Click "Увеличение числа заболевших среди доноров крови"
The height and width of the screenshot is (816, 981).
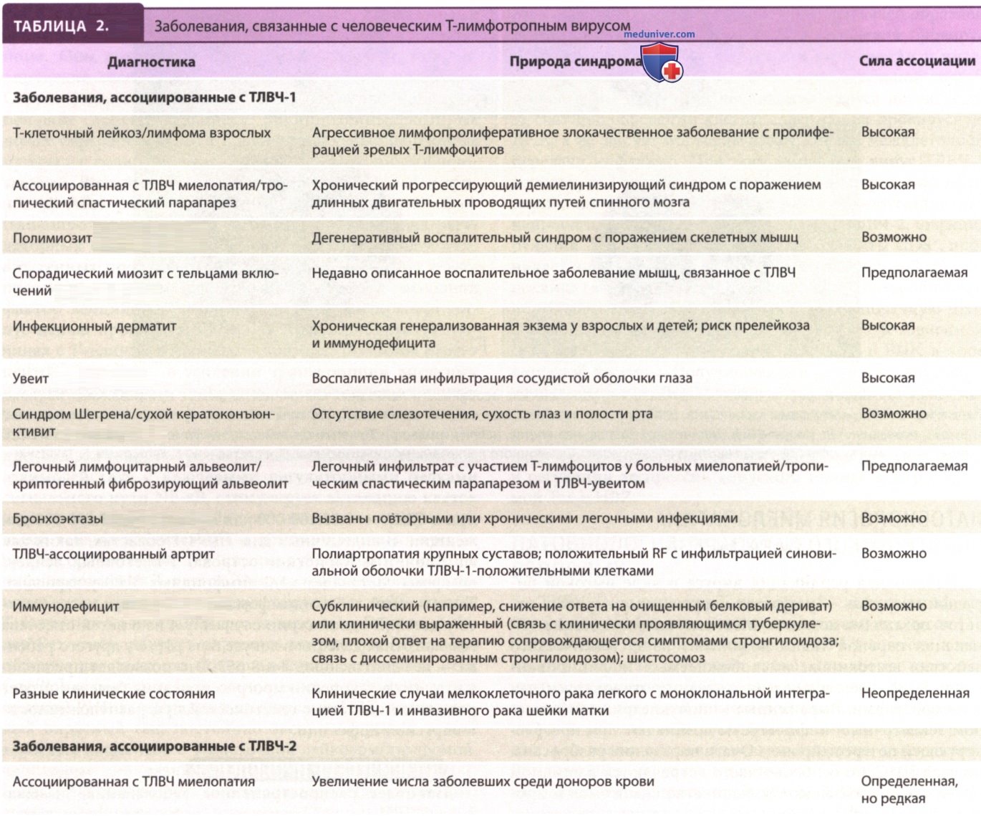(x=483, y=782)
